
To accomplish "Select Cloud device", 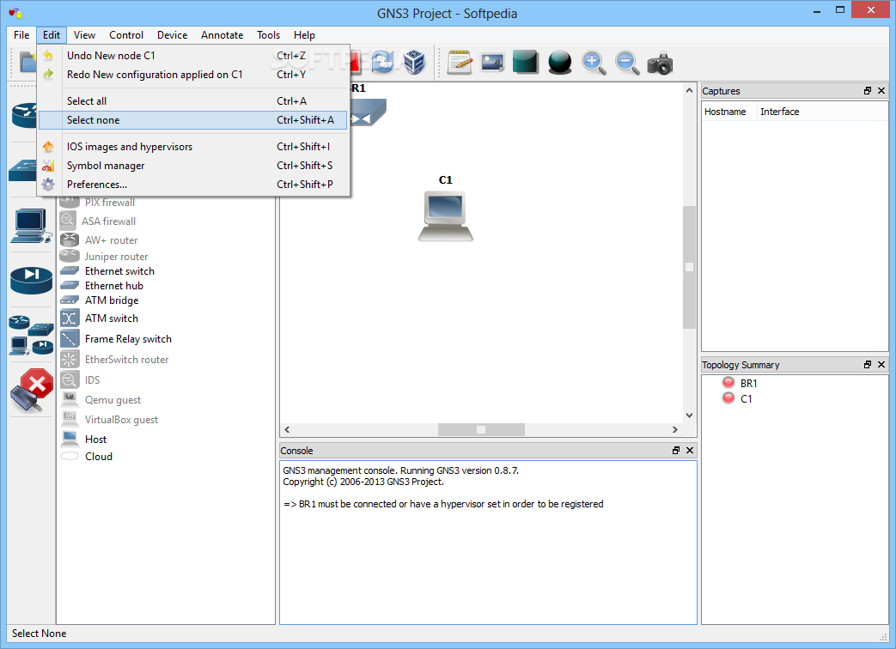I will (x=98, y=456).
